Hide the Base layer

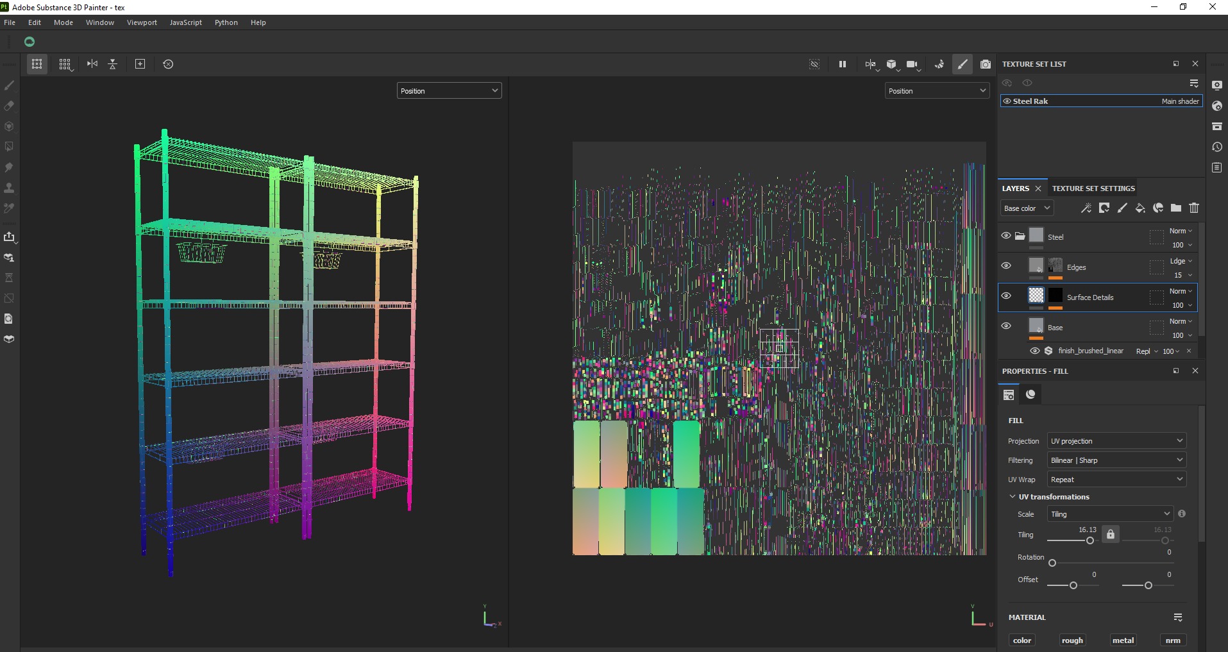click(1006, 326)
